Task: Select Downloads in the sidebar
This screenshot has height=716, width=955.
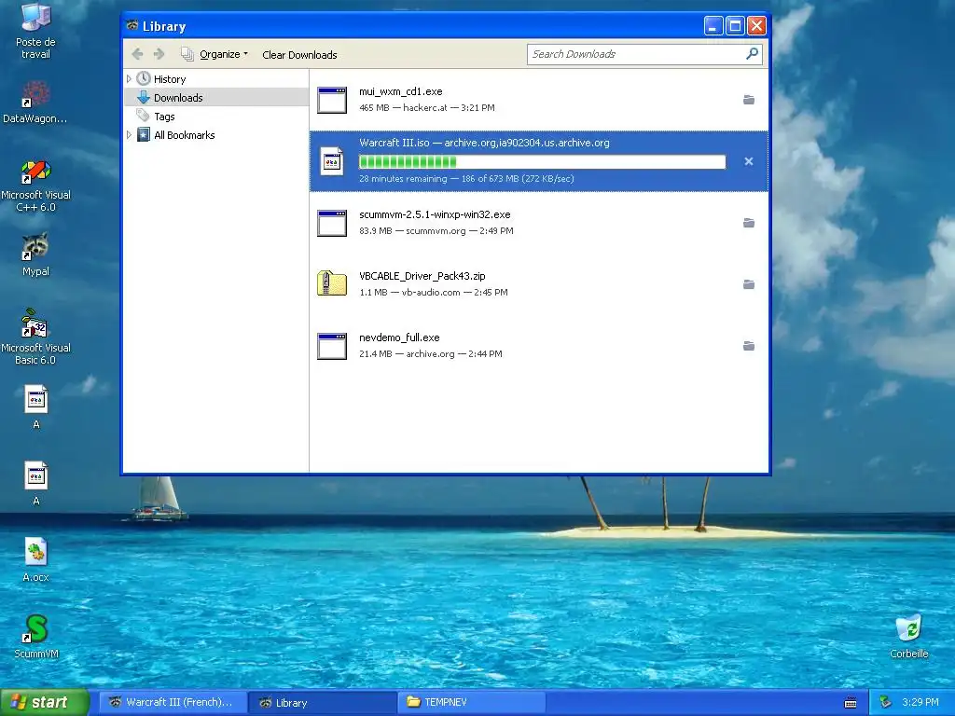Action: click(x=178, y=97)
